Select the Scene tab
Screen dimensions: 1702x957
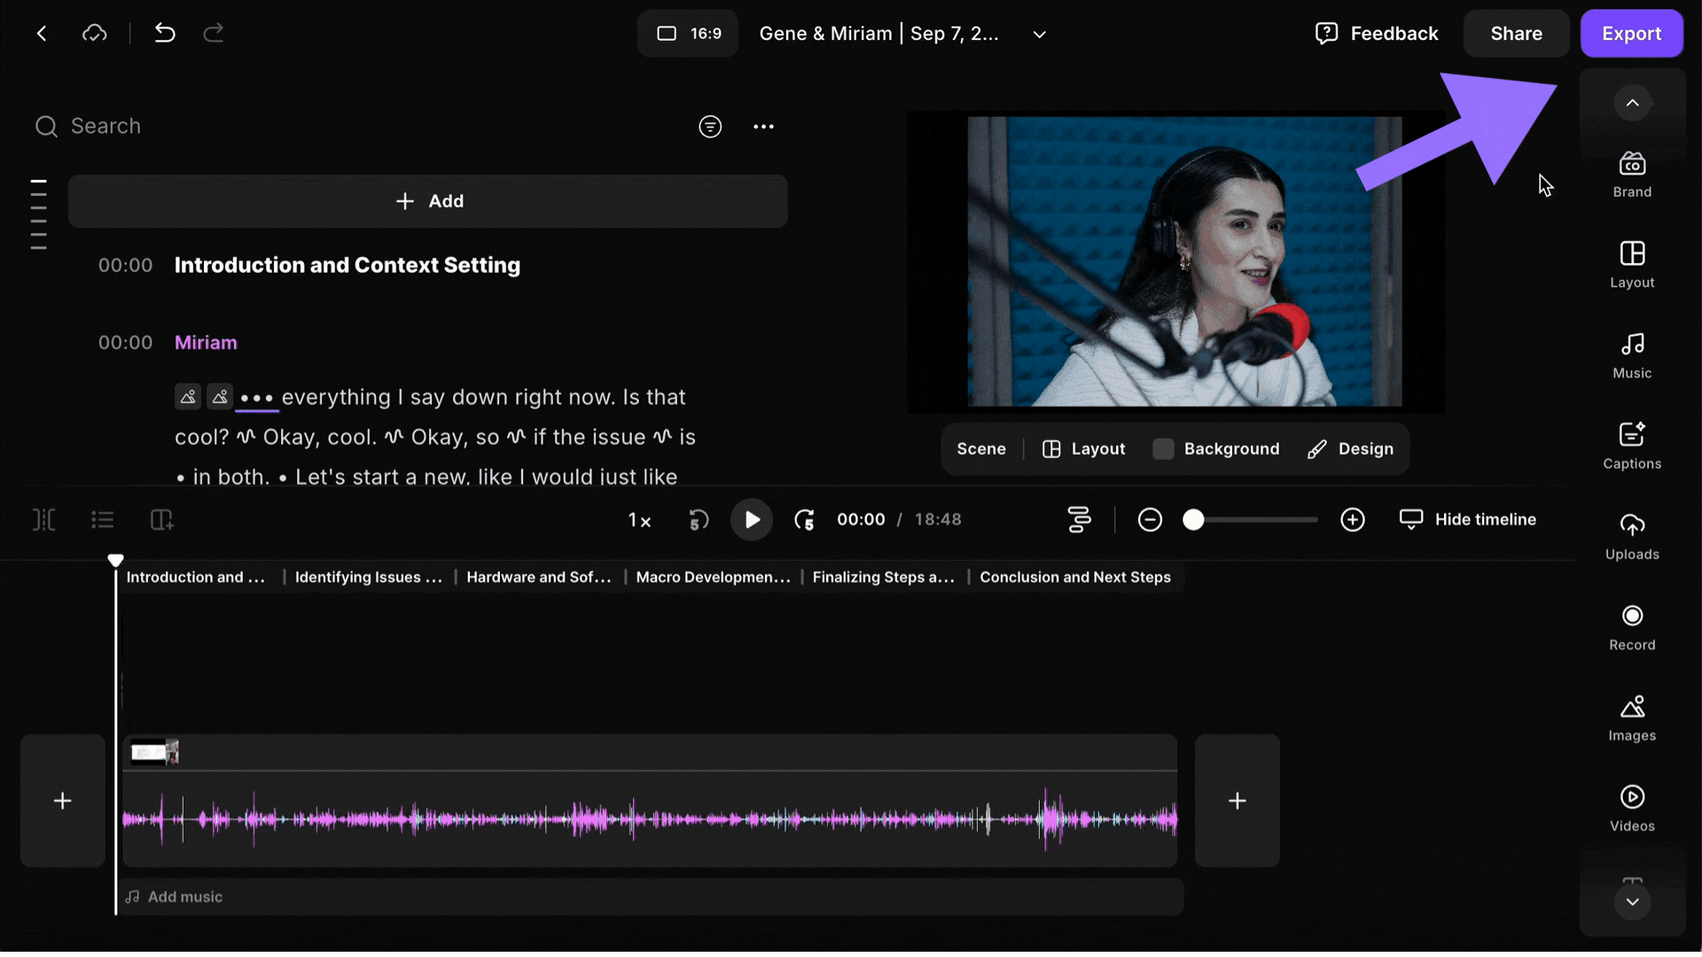(980, 449)
